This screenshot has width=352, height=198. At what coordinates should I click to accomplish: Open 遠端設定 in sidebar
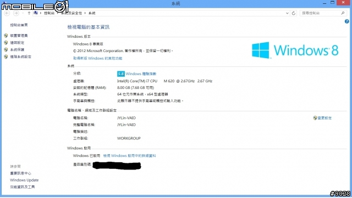[17, 43]
